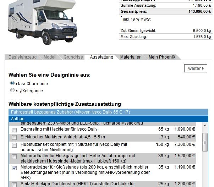This screenshot has height=187, width=214.
Task: Switch to the Mein PhoeniX tab
Action: point(162,57)
